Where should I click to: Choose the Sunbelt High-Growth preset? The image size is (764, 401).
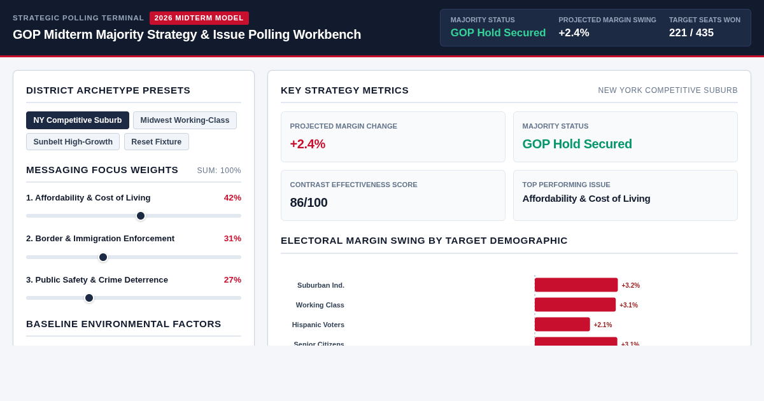[x=73, y=141]
